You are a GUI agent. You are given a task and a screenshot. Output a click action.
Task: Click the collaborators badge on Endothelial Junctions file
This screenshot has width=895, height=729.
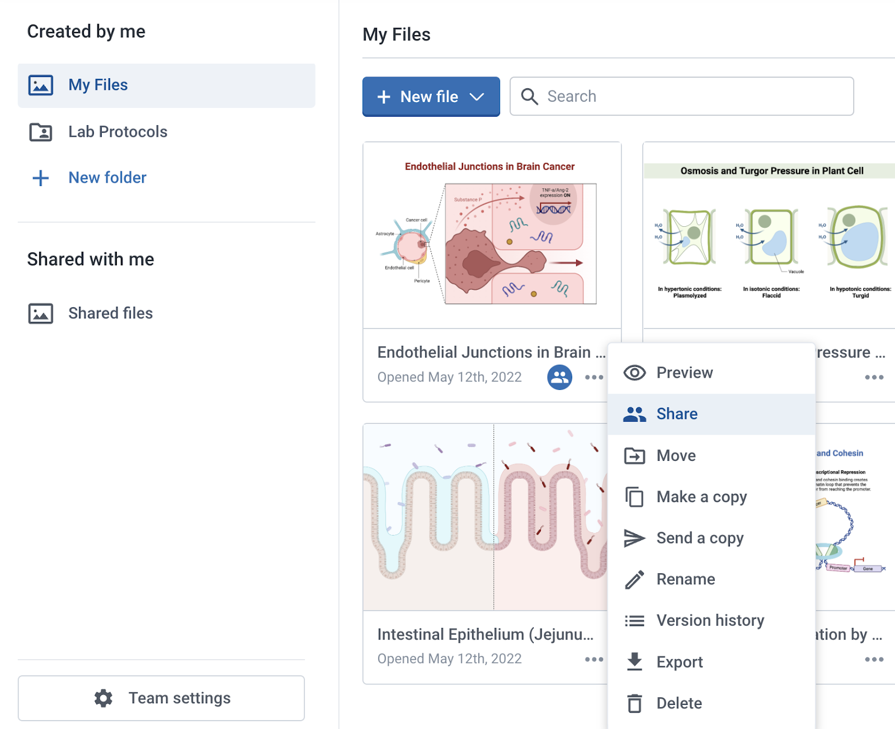point(559,377)
